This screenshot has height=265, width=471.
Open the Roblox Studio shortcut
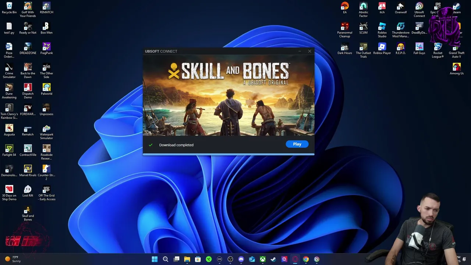point(382,30)
